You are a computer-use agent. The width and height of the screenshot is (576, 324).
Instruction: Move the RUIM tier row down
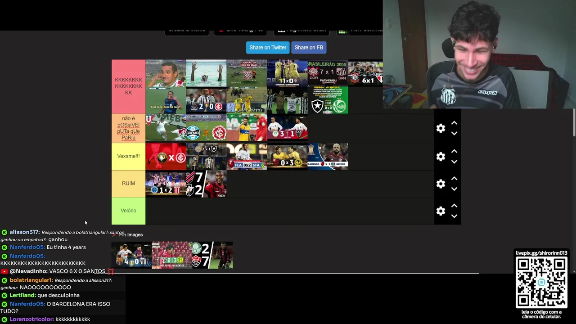454,189
